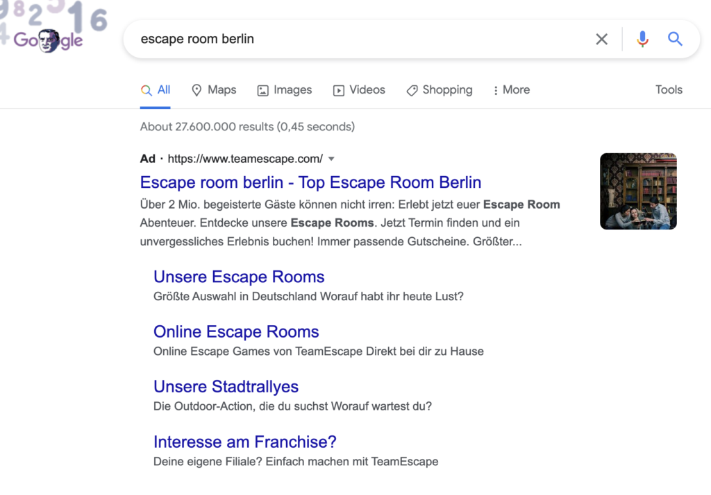
Task: Open the escape room ad thumbnail image
Action: click(x=638, y=191)
